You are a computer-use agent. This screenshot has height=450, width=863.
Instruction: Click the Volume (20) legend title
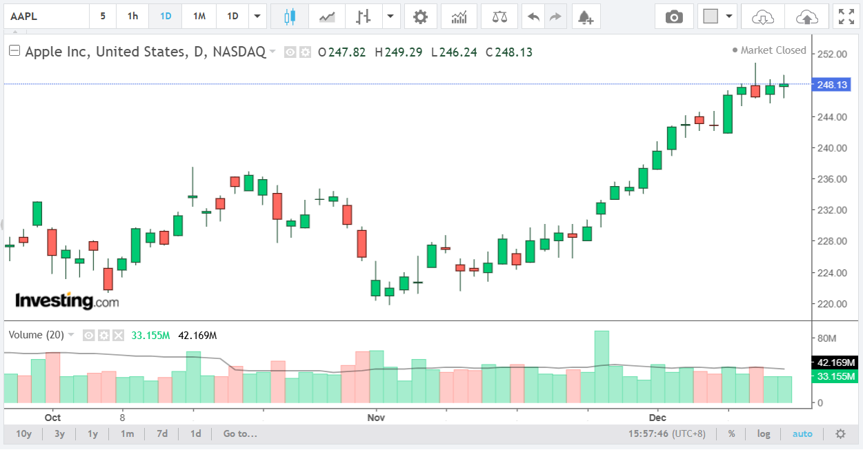36,335
